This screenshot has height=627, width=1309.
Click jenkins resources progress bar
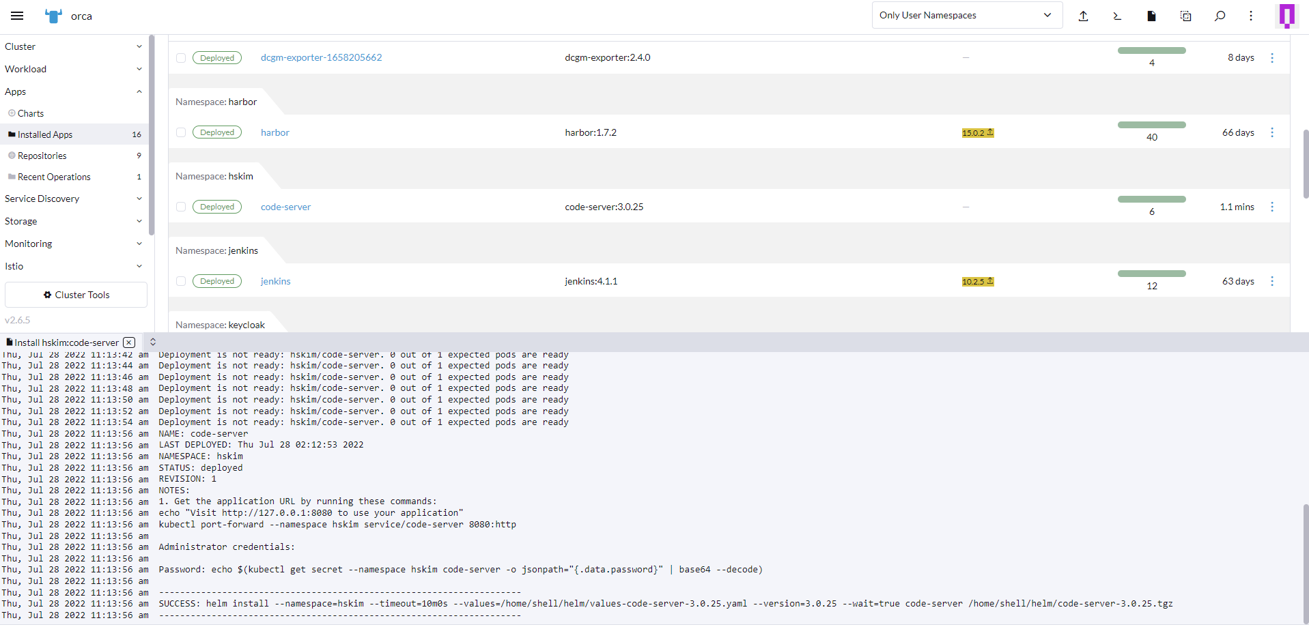pos(1151,274)
